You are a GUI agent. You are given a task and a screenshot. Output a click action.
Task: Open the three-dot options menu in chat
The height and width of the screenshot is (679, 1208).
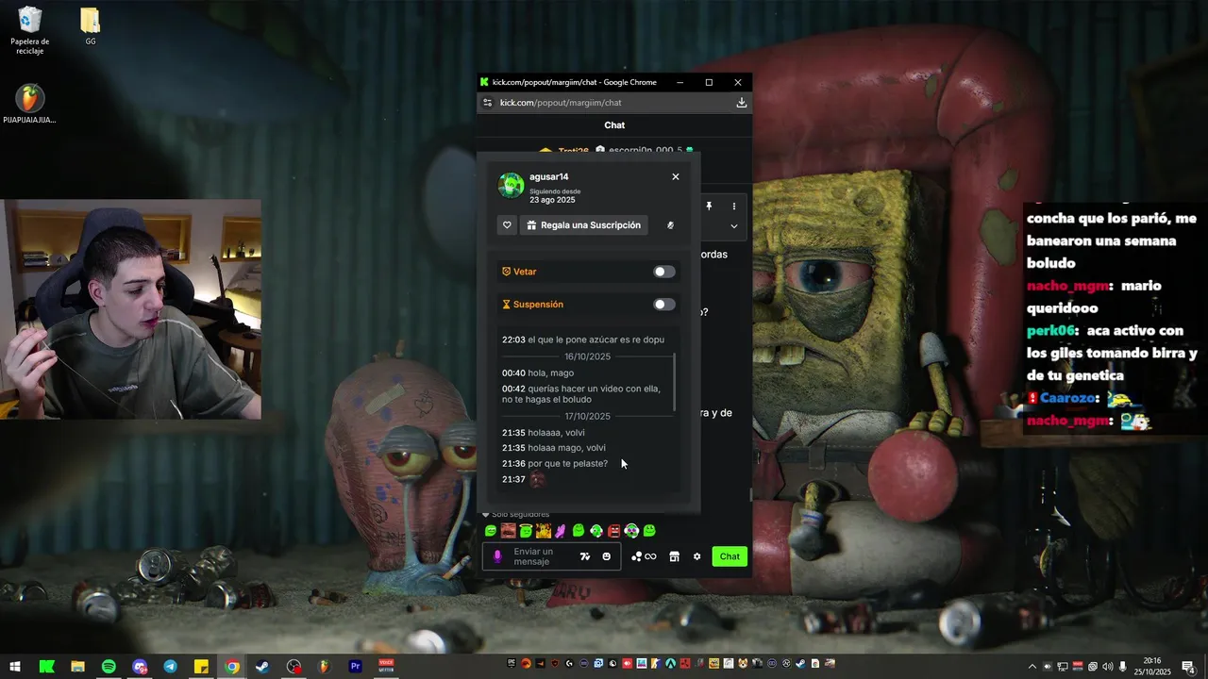734,206
